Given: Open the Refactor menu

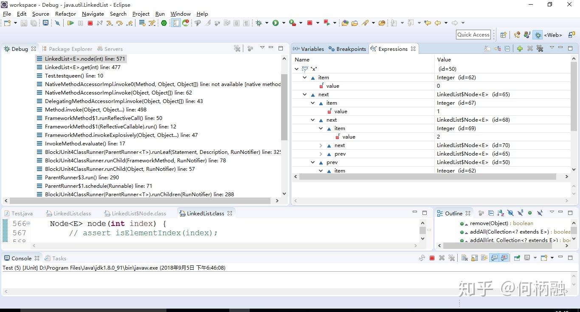Looking at the screenshot, I should click(x=65, y=14).
